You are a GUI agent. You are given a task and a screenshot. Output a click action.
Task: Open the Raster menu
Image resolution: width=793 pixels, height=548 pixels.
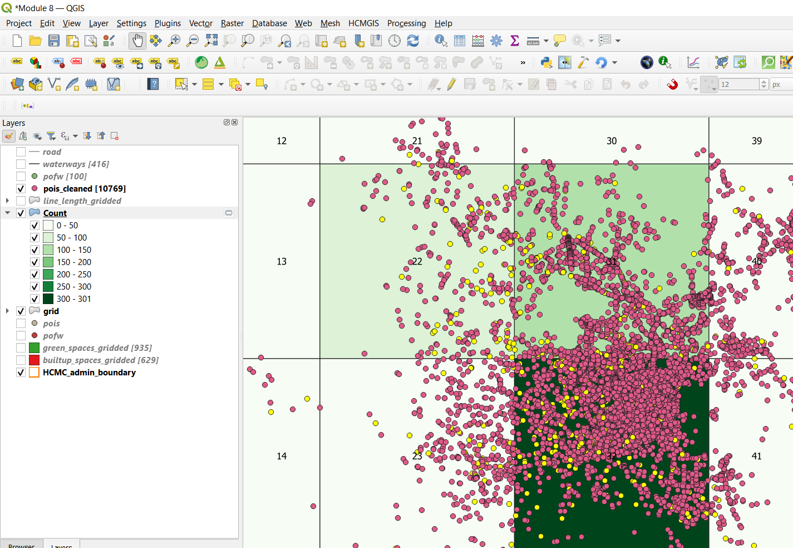coord(232,23)
